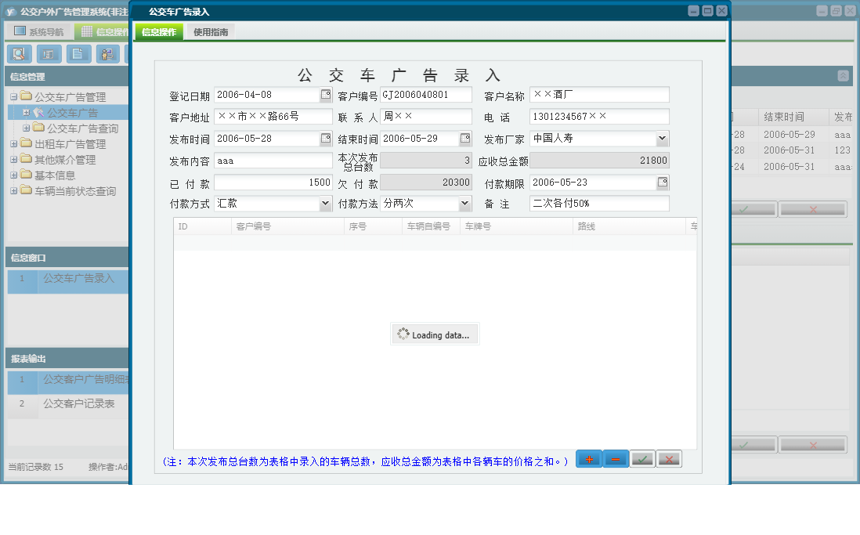Open the 付款方式 dropdown
This screenshot has width=860, height=535.
coord(325,204)
